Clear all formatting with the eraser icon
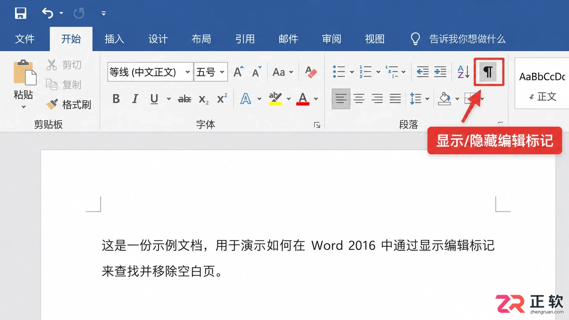 point(311,72)
